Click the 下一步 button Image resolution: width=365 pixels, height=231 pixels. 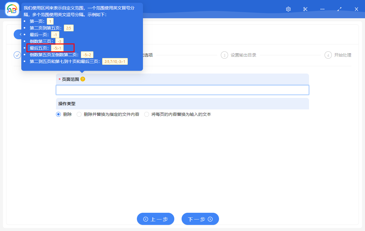(x=200, y=219)
